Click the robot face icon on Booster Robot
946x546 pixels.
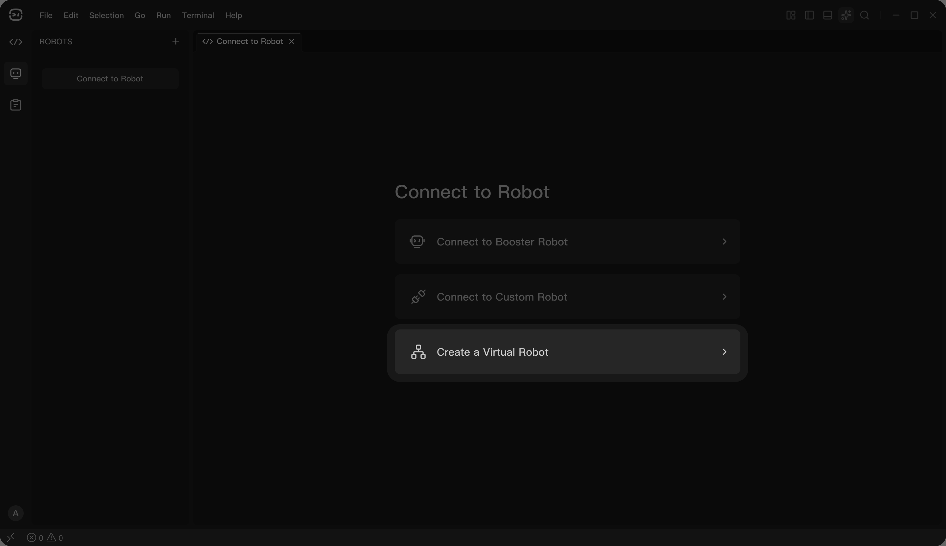[417, 241]
